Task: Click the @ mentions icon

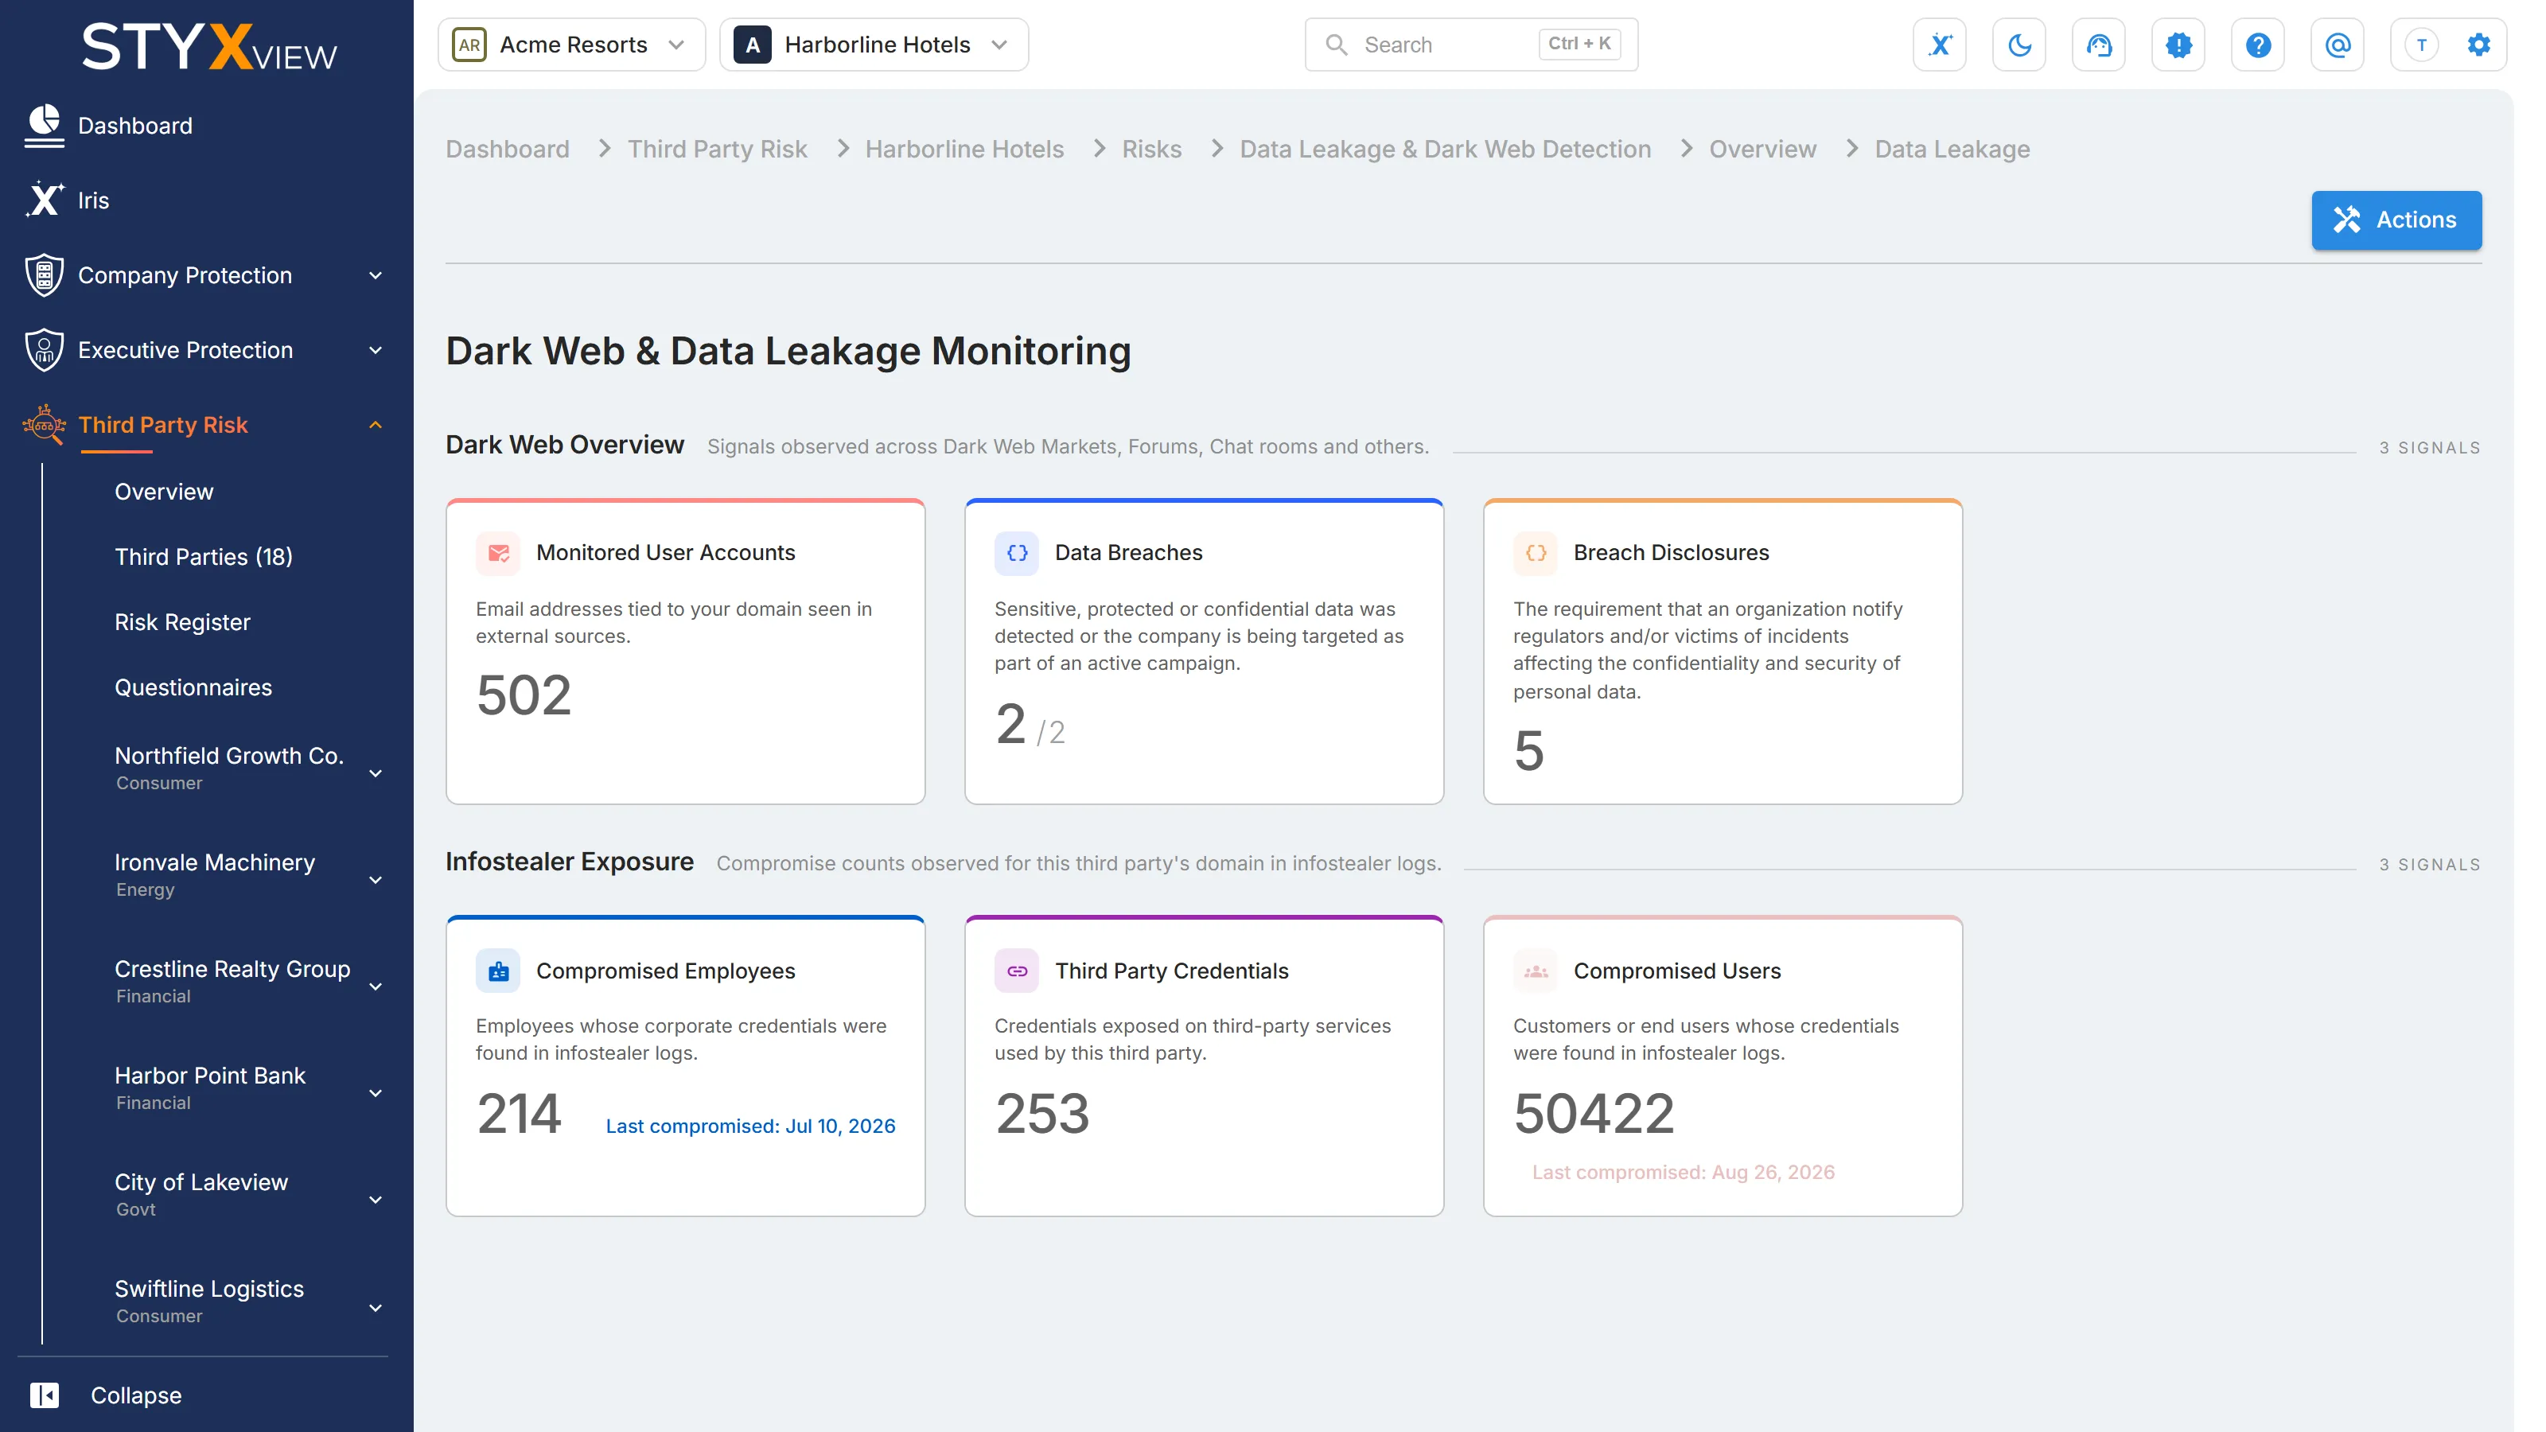Action: pyautogui.click(x=2338, y=45)
